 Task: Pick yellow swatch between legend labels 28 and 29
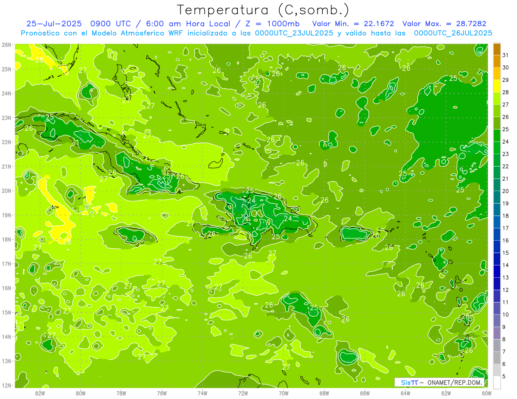point(497,86)
